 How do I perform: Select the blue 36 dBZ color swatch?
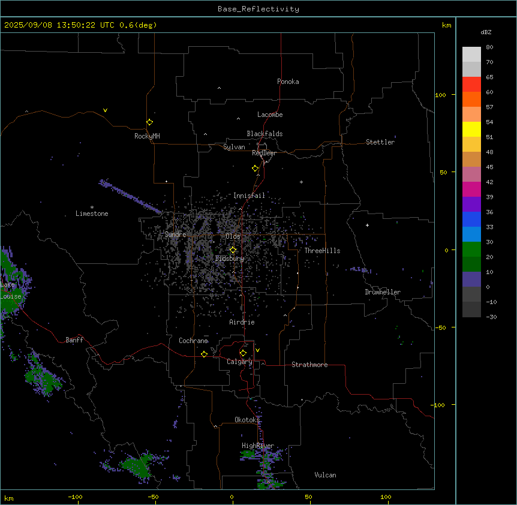tap(471, 219)
